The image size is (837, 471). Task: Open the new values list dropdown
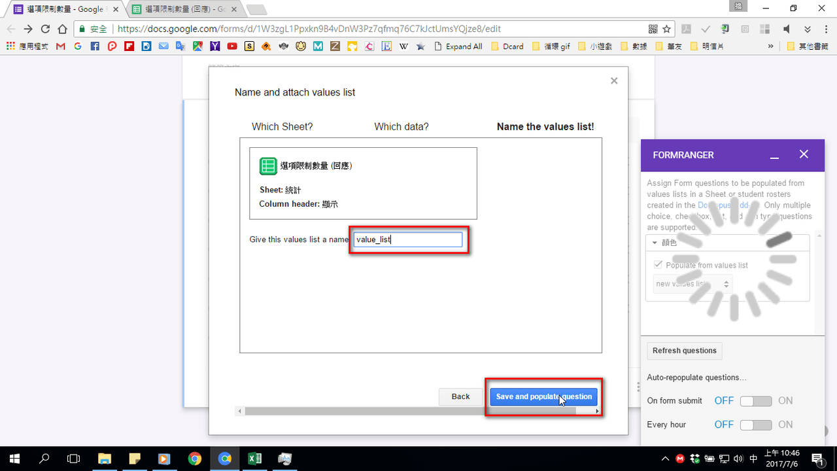coord(693,284)
